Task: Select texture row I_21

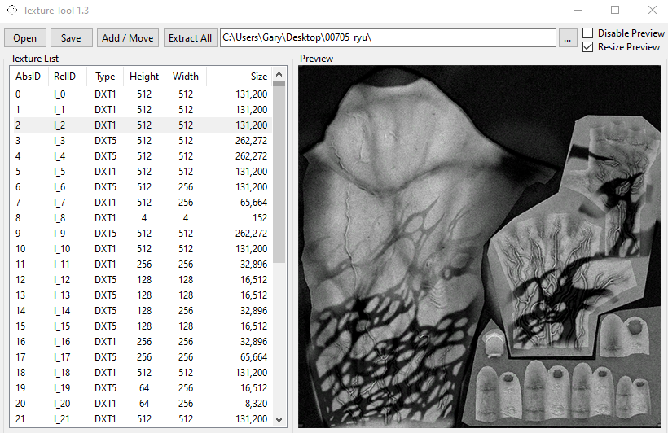Action: (143, 419)
